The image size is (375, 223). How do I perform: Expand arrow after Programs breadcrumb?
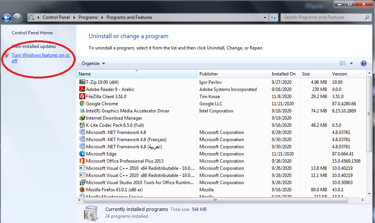coord(102,17)
